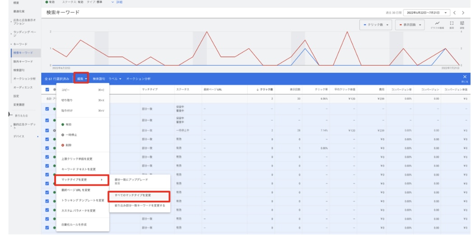Open マッチタイプを変更 submenu entry
The image size is (472, 235).
81,179
